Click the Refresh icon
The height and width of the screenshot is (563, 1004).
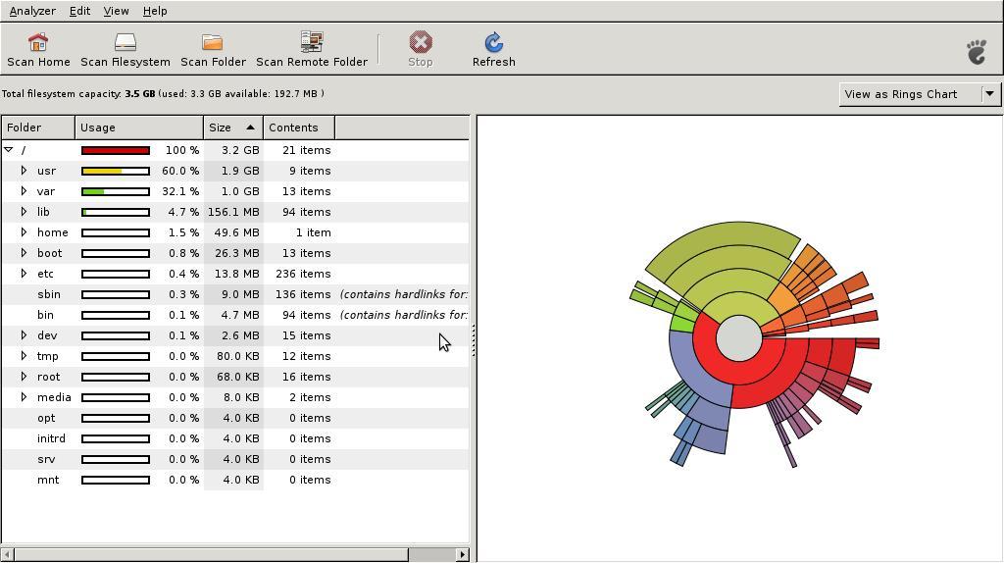pos(494,42)
